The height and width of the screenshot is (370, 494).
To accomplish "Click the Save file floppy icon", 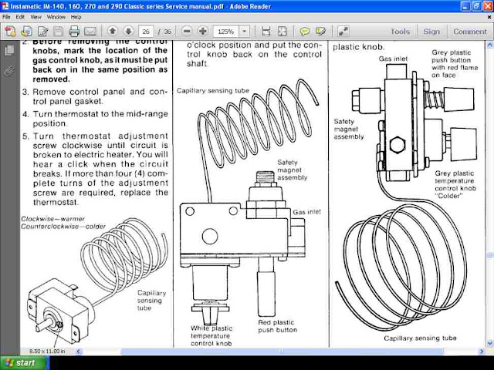I will coord(59,31).
